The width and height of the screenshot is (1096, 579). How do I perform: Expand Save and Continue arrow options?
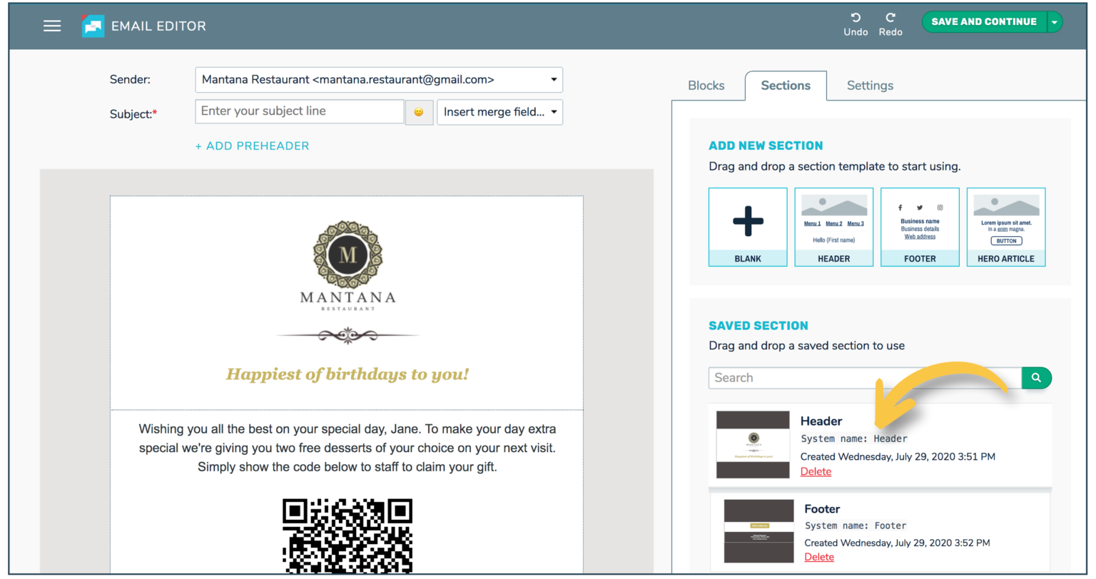[1055, 22]
